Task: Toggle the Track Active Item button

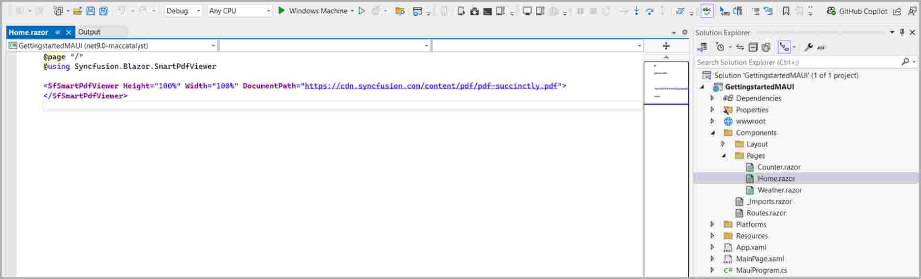Action: coord(784,47)
